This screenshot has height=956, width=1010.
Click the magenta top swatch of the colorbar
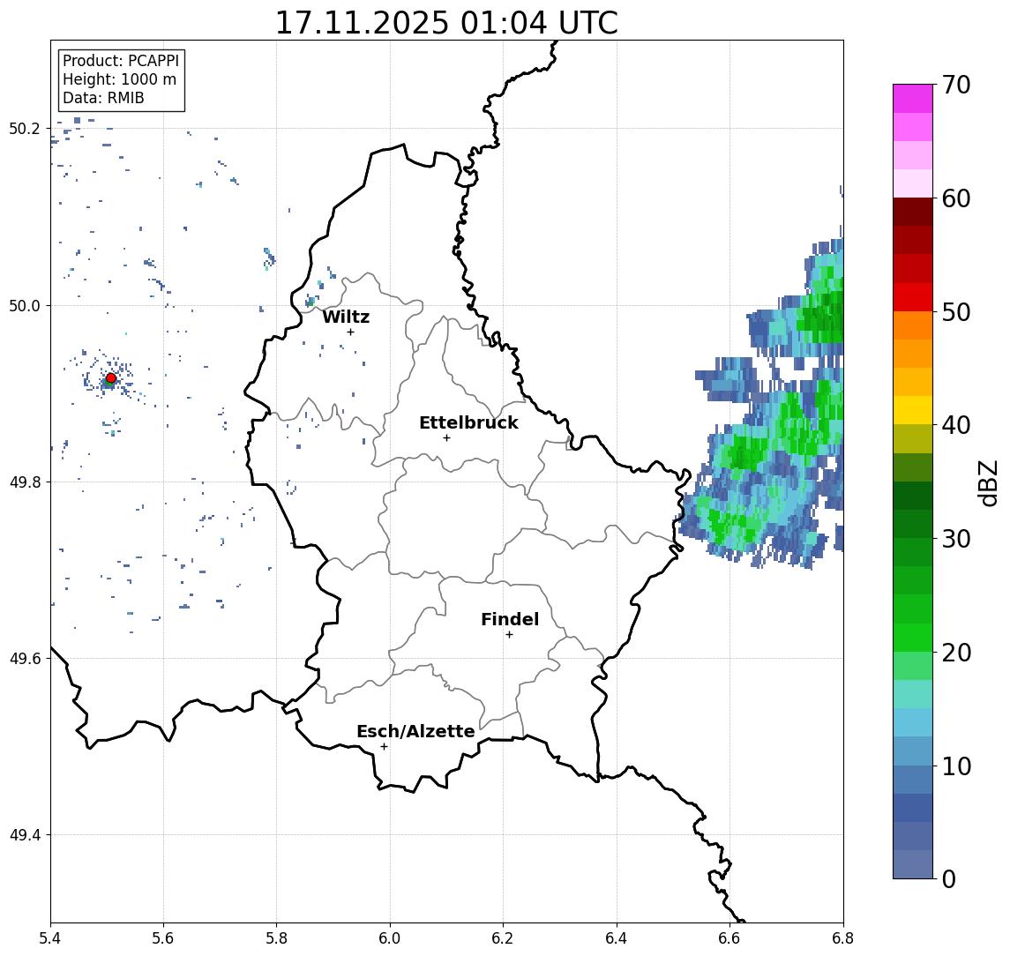913,99
